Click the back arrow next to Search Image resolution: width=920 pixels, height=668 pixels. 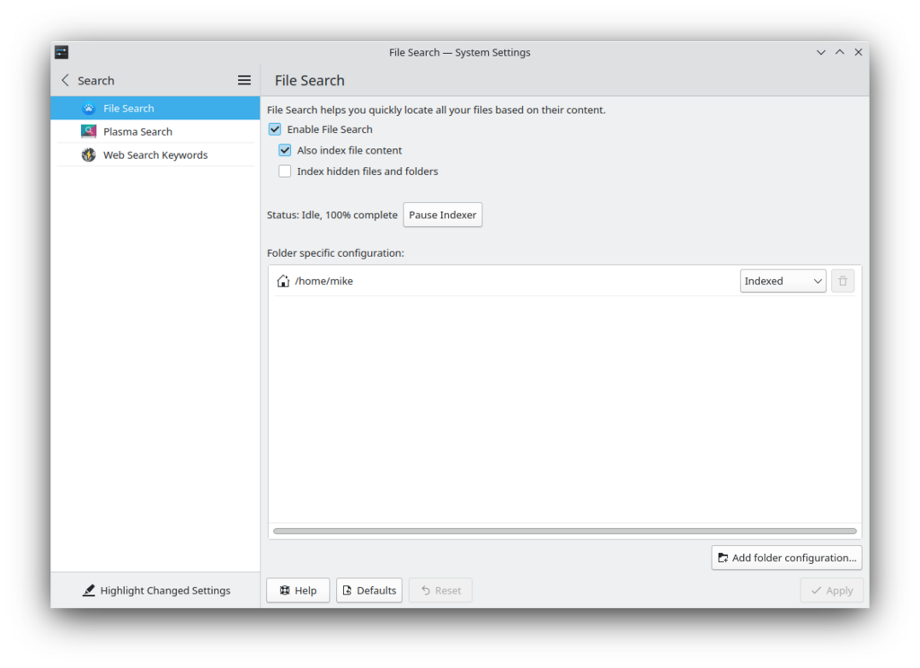[x=65, y=81]
